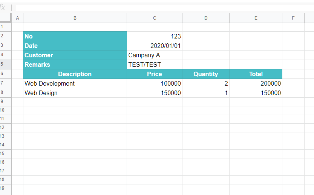Select column D header
Viewport: 314px width, 195px height.
pyautogui.click(x=206, y=18)
